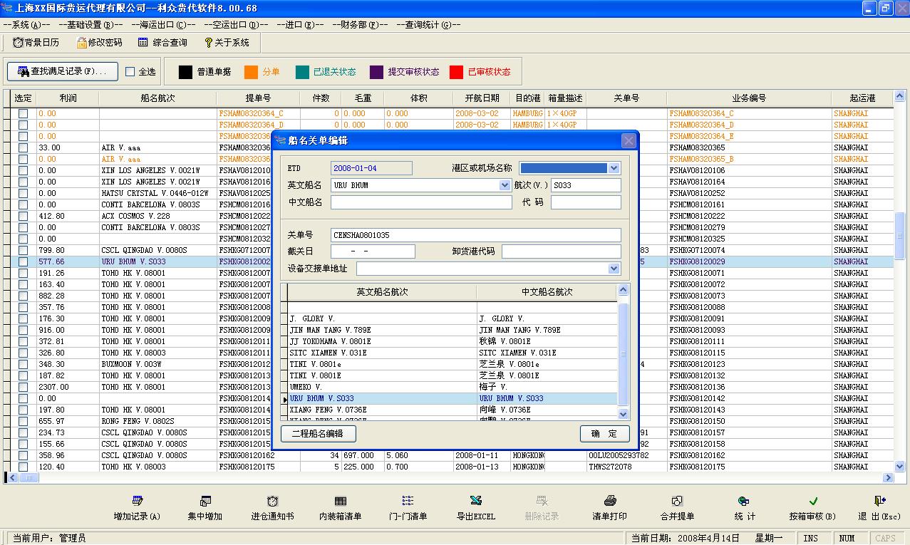Open 修改密码 password change
This screenshot has height=545, width=910.
click(100, 43)
